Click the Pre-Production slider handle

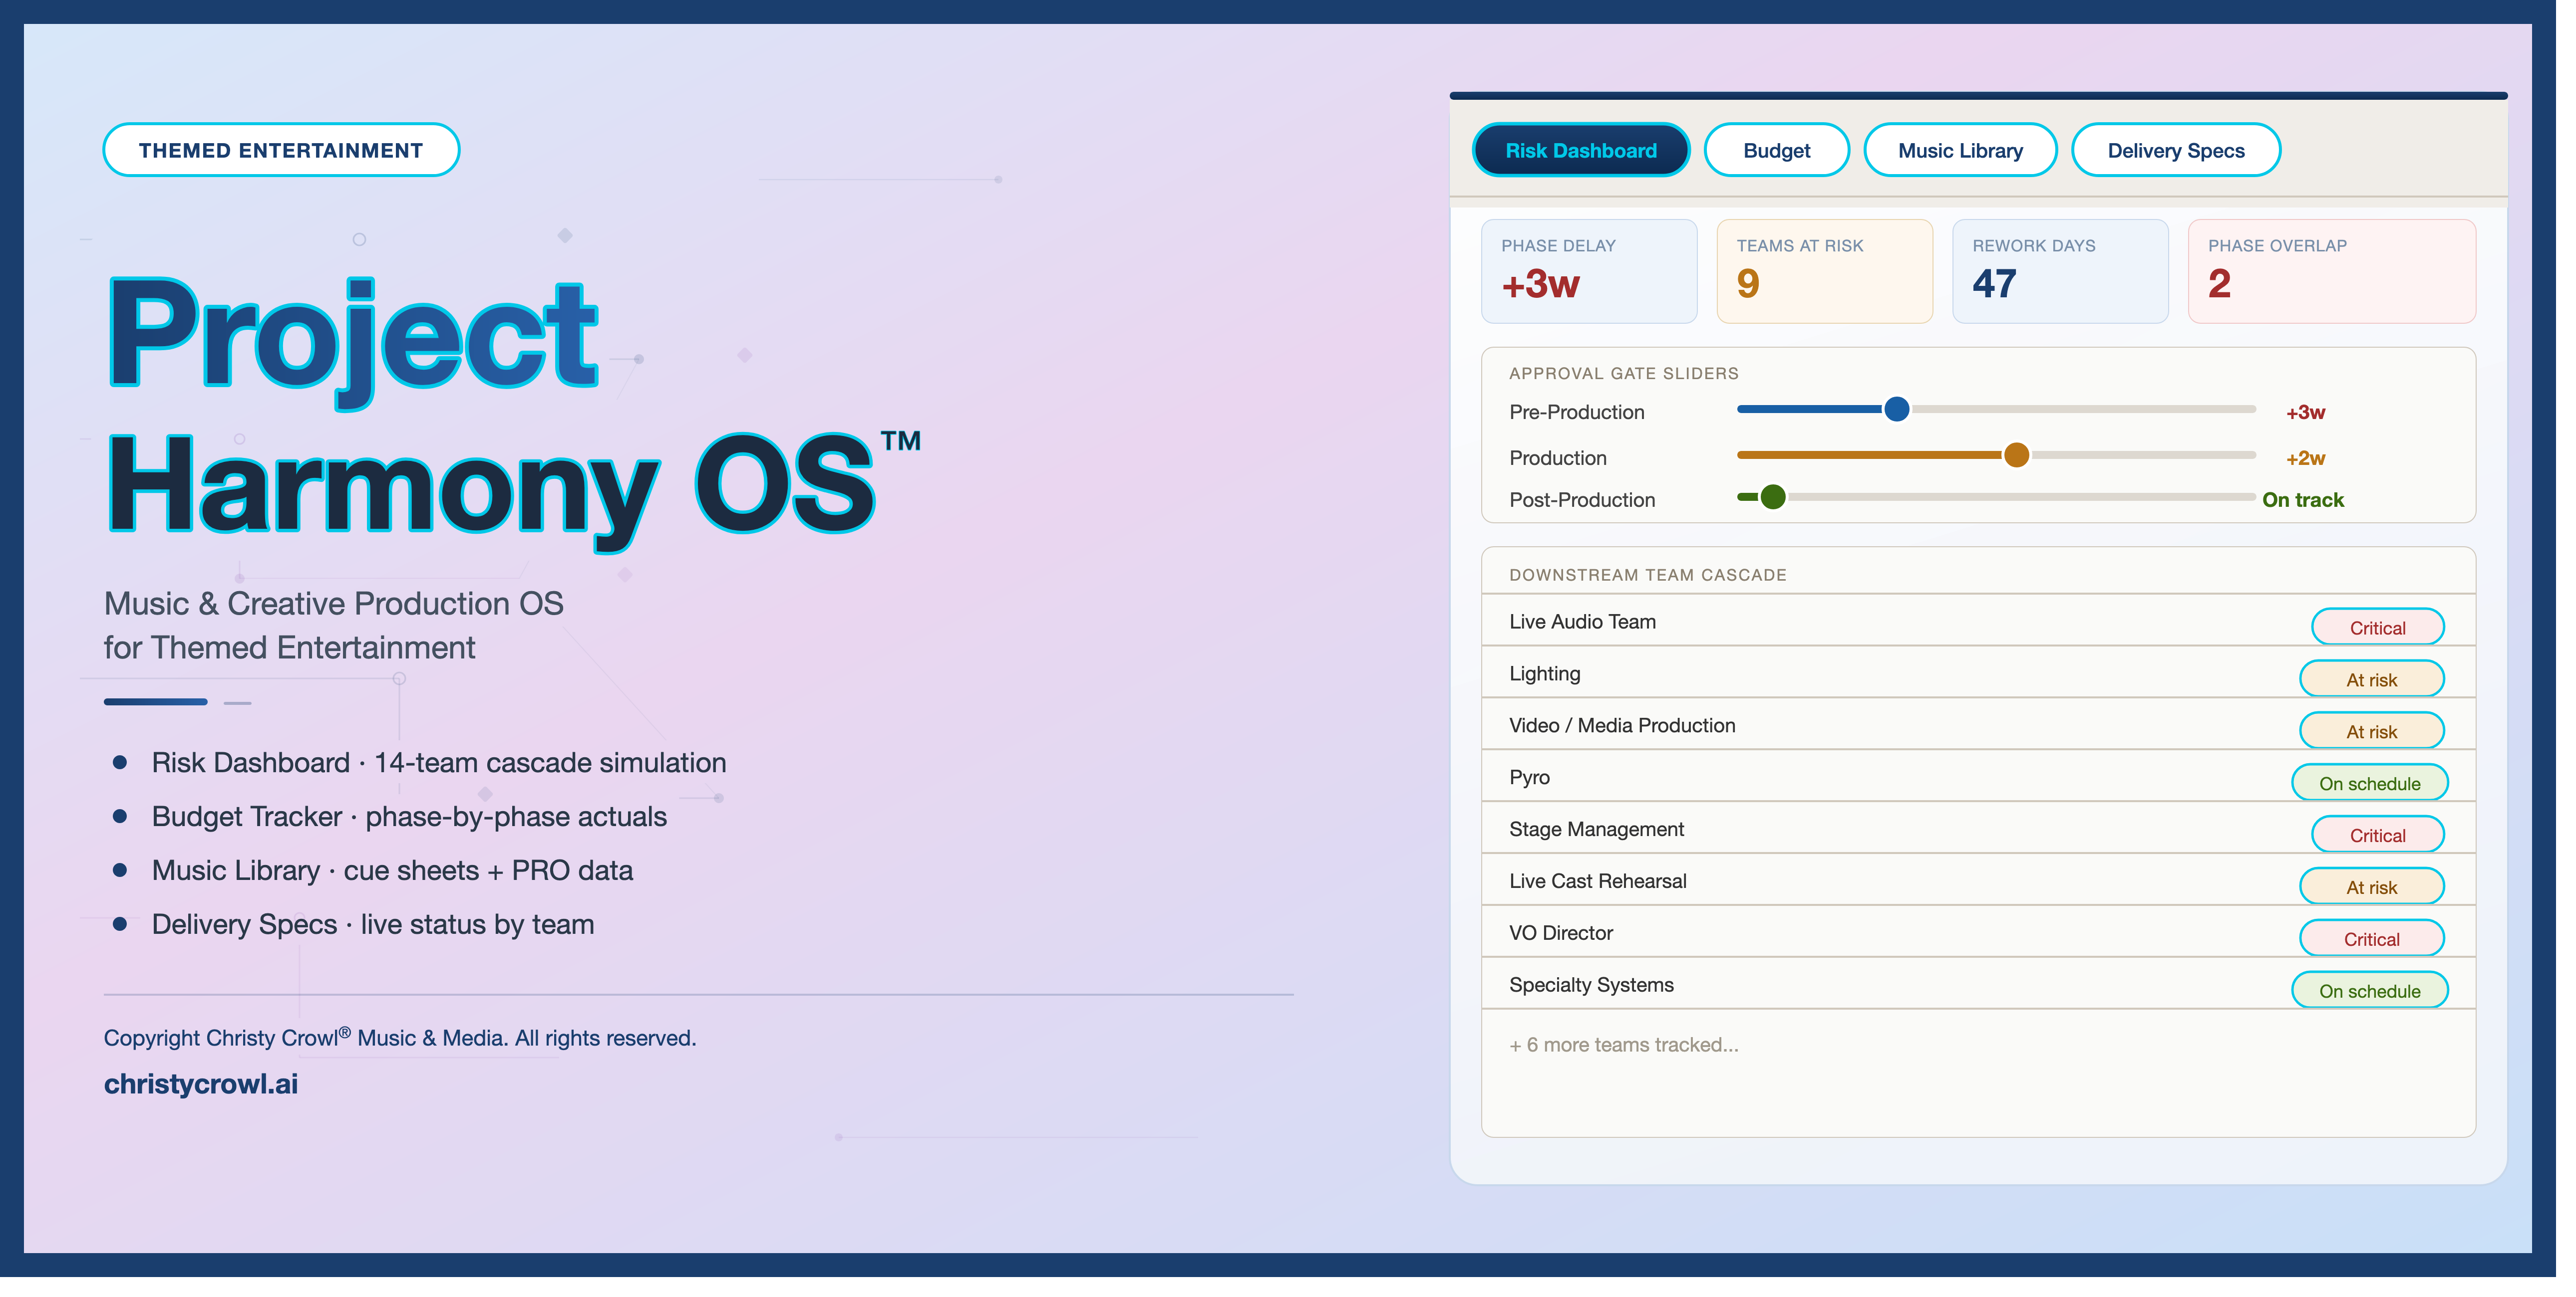(1896, 409)
